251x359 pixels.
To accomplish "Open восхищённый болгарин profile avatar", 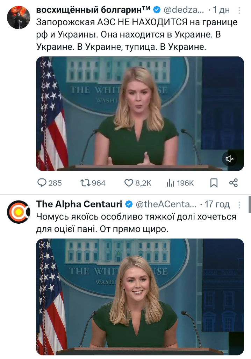I will pyautogui.click(x=19, y=17).
